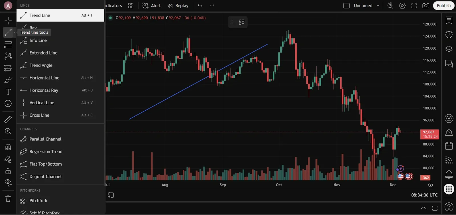The height and width of the screenshot is (215, 456).
Task: Open quick search icon
Action: click(x=390, y=6)
